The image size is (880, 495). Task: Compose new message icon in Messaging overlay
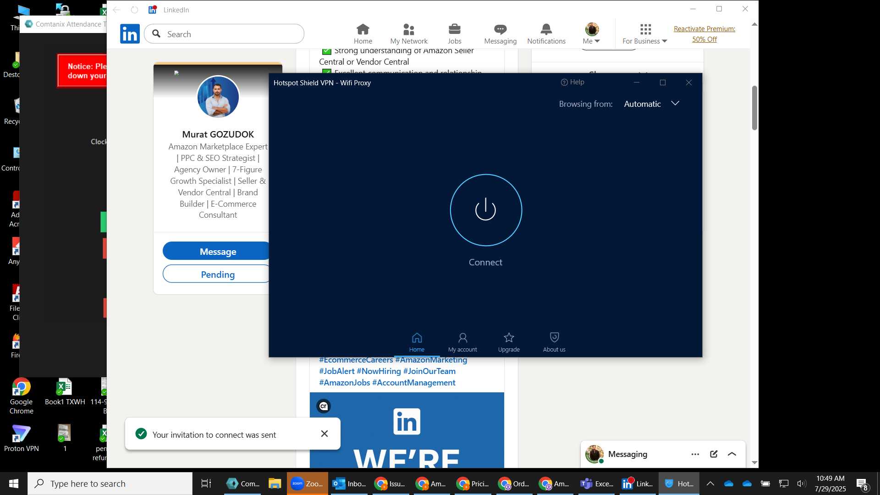point(714,454)
